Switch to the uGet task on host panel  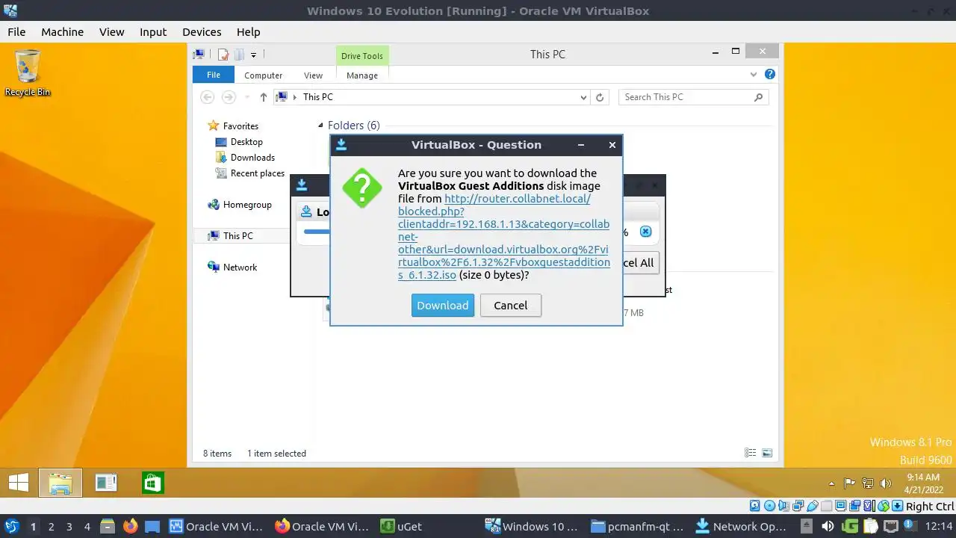pos(402,527)
